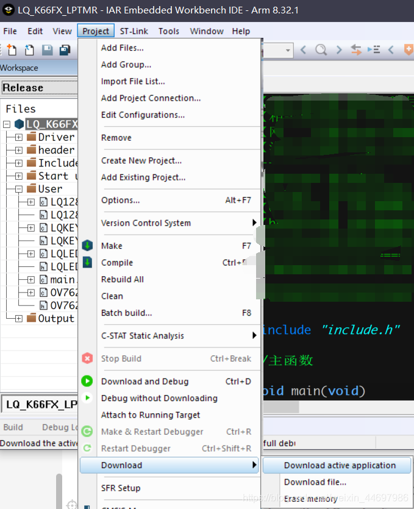Click the Save All toolbar icon
This screenshot has width=414, height=509.
(65, 49)
